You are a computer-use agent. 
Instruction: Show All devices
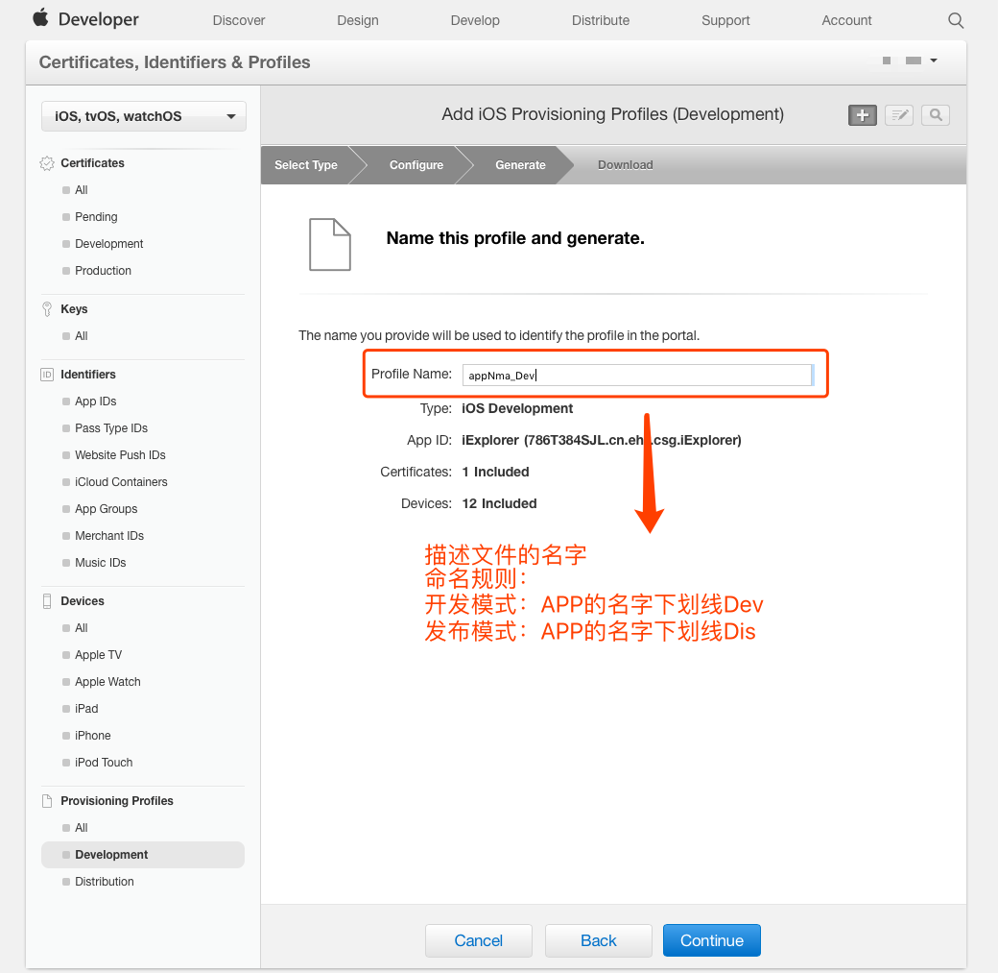coord(82,627)
